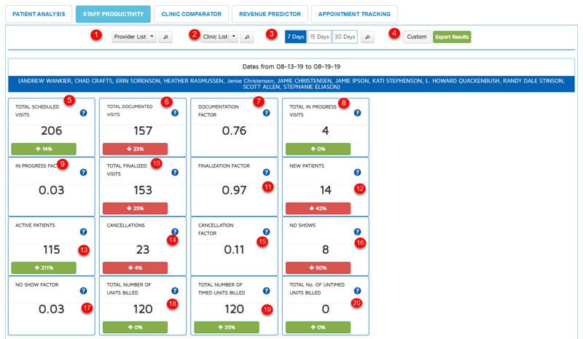Click help icon on No Show Factor

click(83, 290)
